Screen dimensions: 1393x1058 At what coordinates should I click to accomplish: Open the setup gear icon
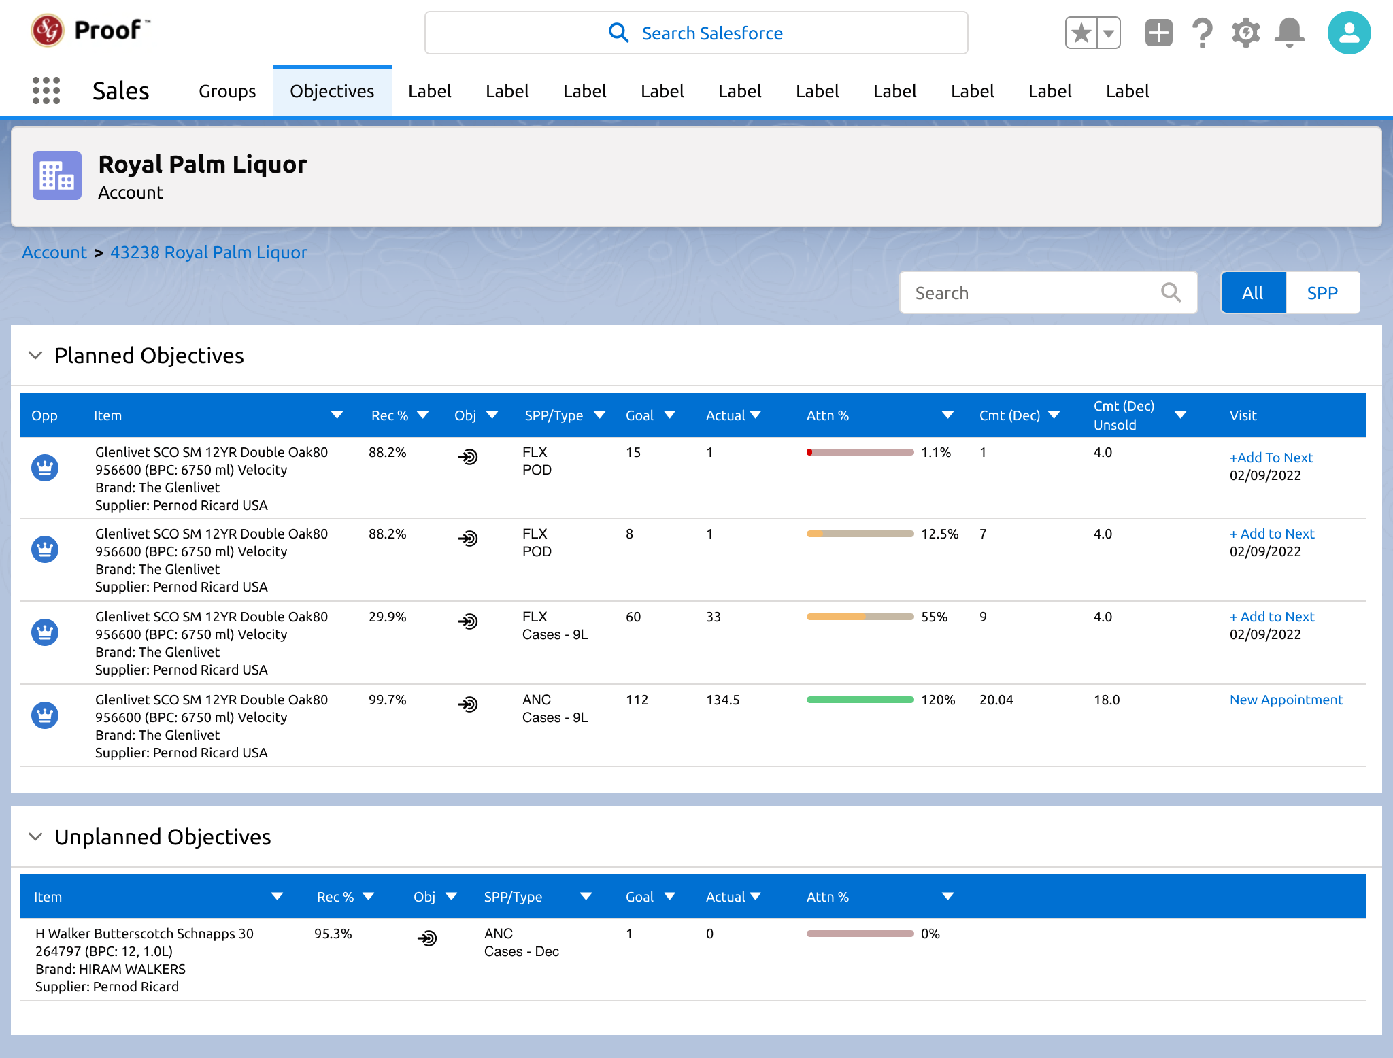tap(1245, 33)
